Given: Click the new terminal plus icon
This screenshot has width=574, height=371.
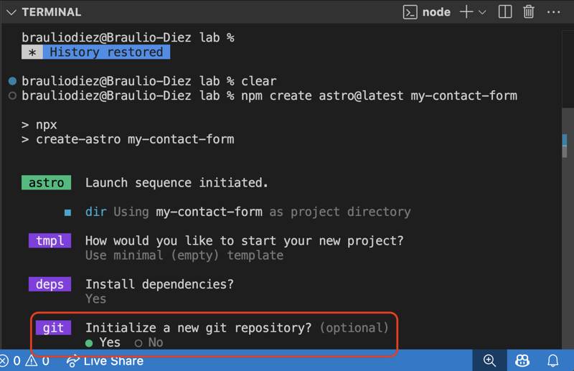Looking at the screenshot, I should point(467,12).
